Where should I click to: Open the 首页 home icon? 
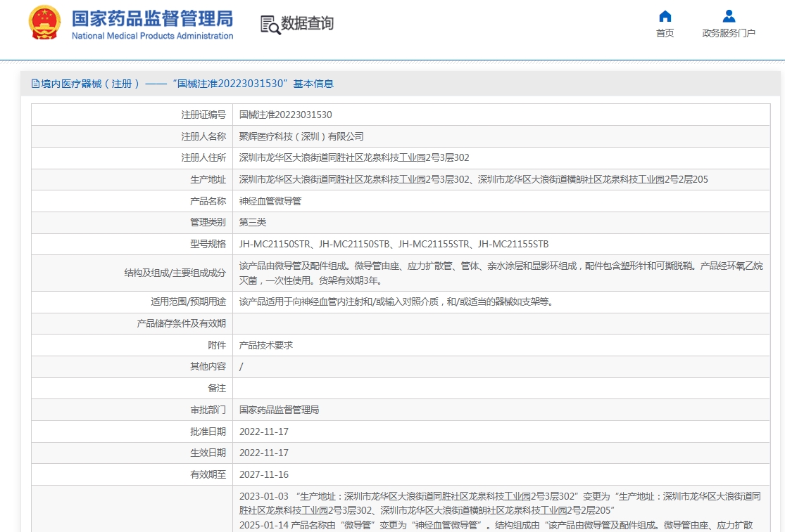coord(665,16)
